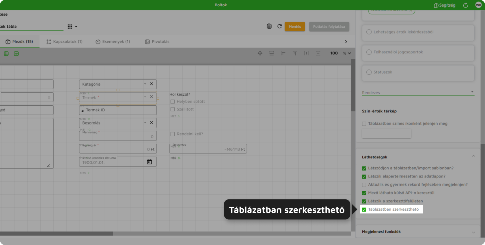Check the Rendelni kell? checkbox

pyautogui.click(x=173, y=134)
